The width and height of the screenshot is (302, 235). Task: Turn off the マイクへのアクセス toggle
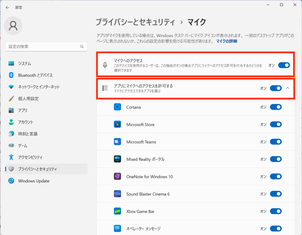(x=284, y=65)
